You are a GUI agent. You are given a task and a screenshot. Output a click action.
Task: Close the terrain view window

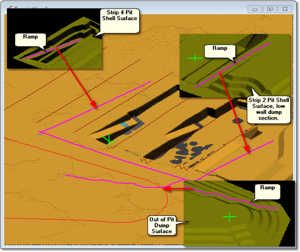[285, 9]
